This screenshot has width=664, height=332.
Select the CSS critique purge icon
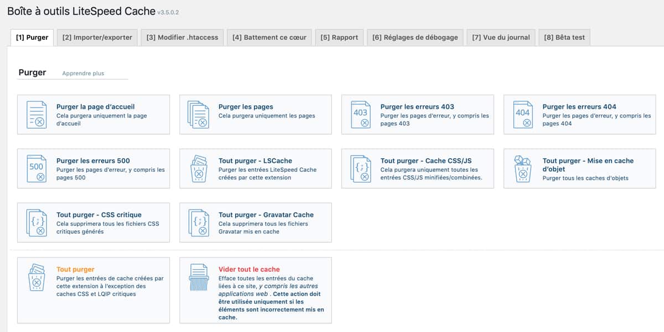35,222
